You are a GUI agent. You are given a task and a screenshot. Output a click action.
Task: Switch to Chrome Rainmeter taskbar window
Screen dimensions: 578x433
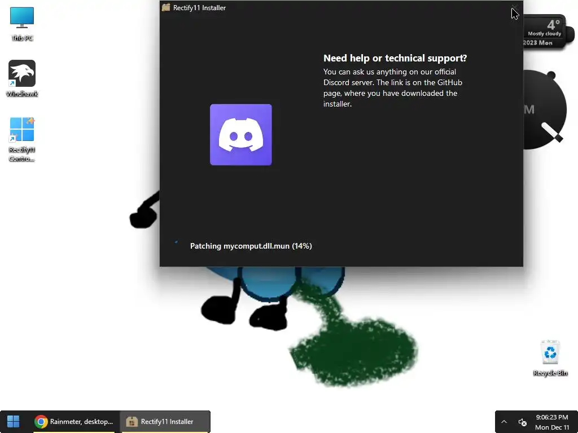(74, 422)
